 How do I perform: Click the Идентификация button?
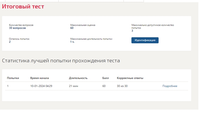coord(145,40)
